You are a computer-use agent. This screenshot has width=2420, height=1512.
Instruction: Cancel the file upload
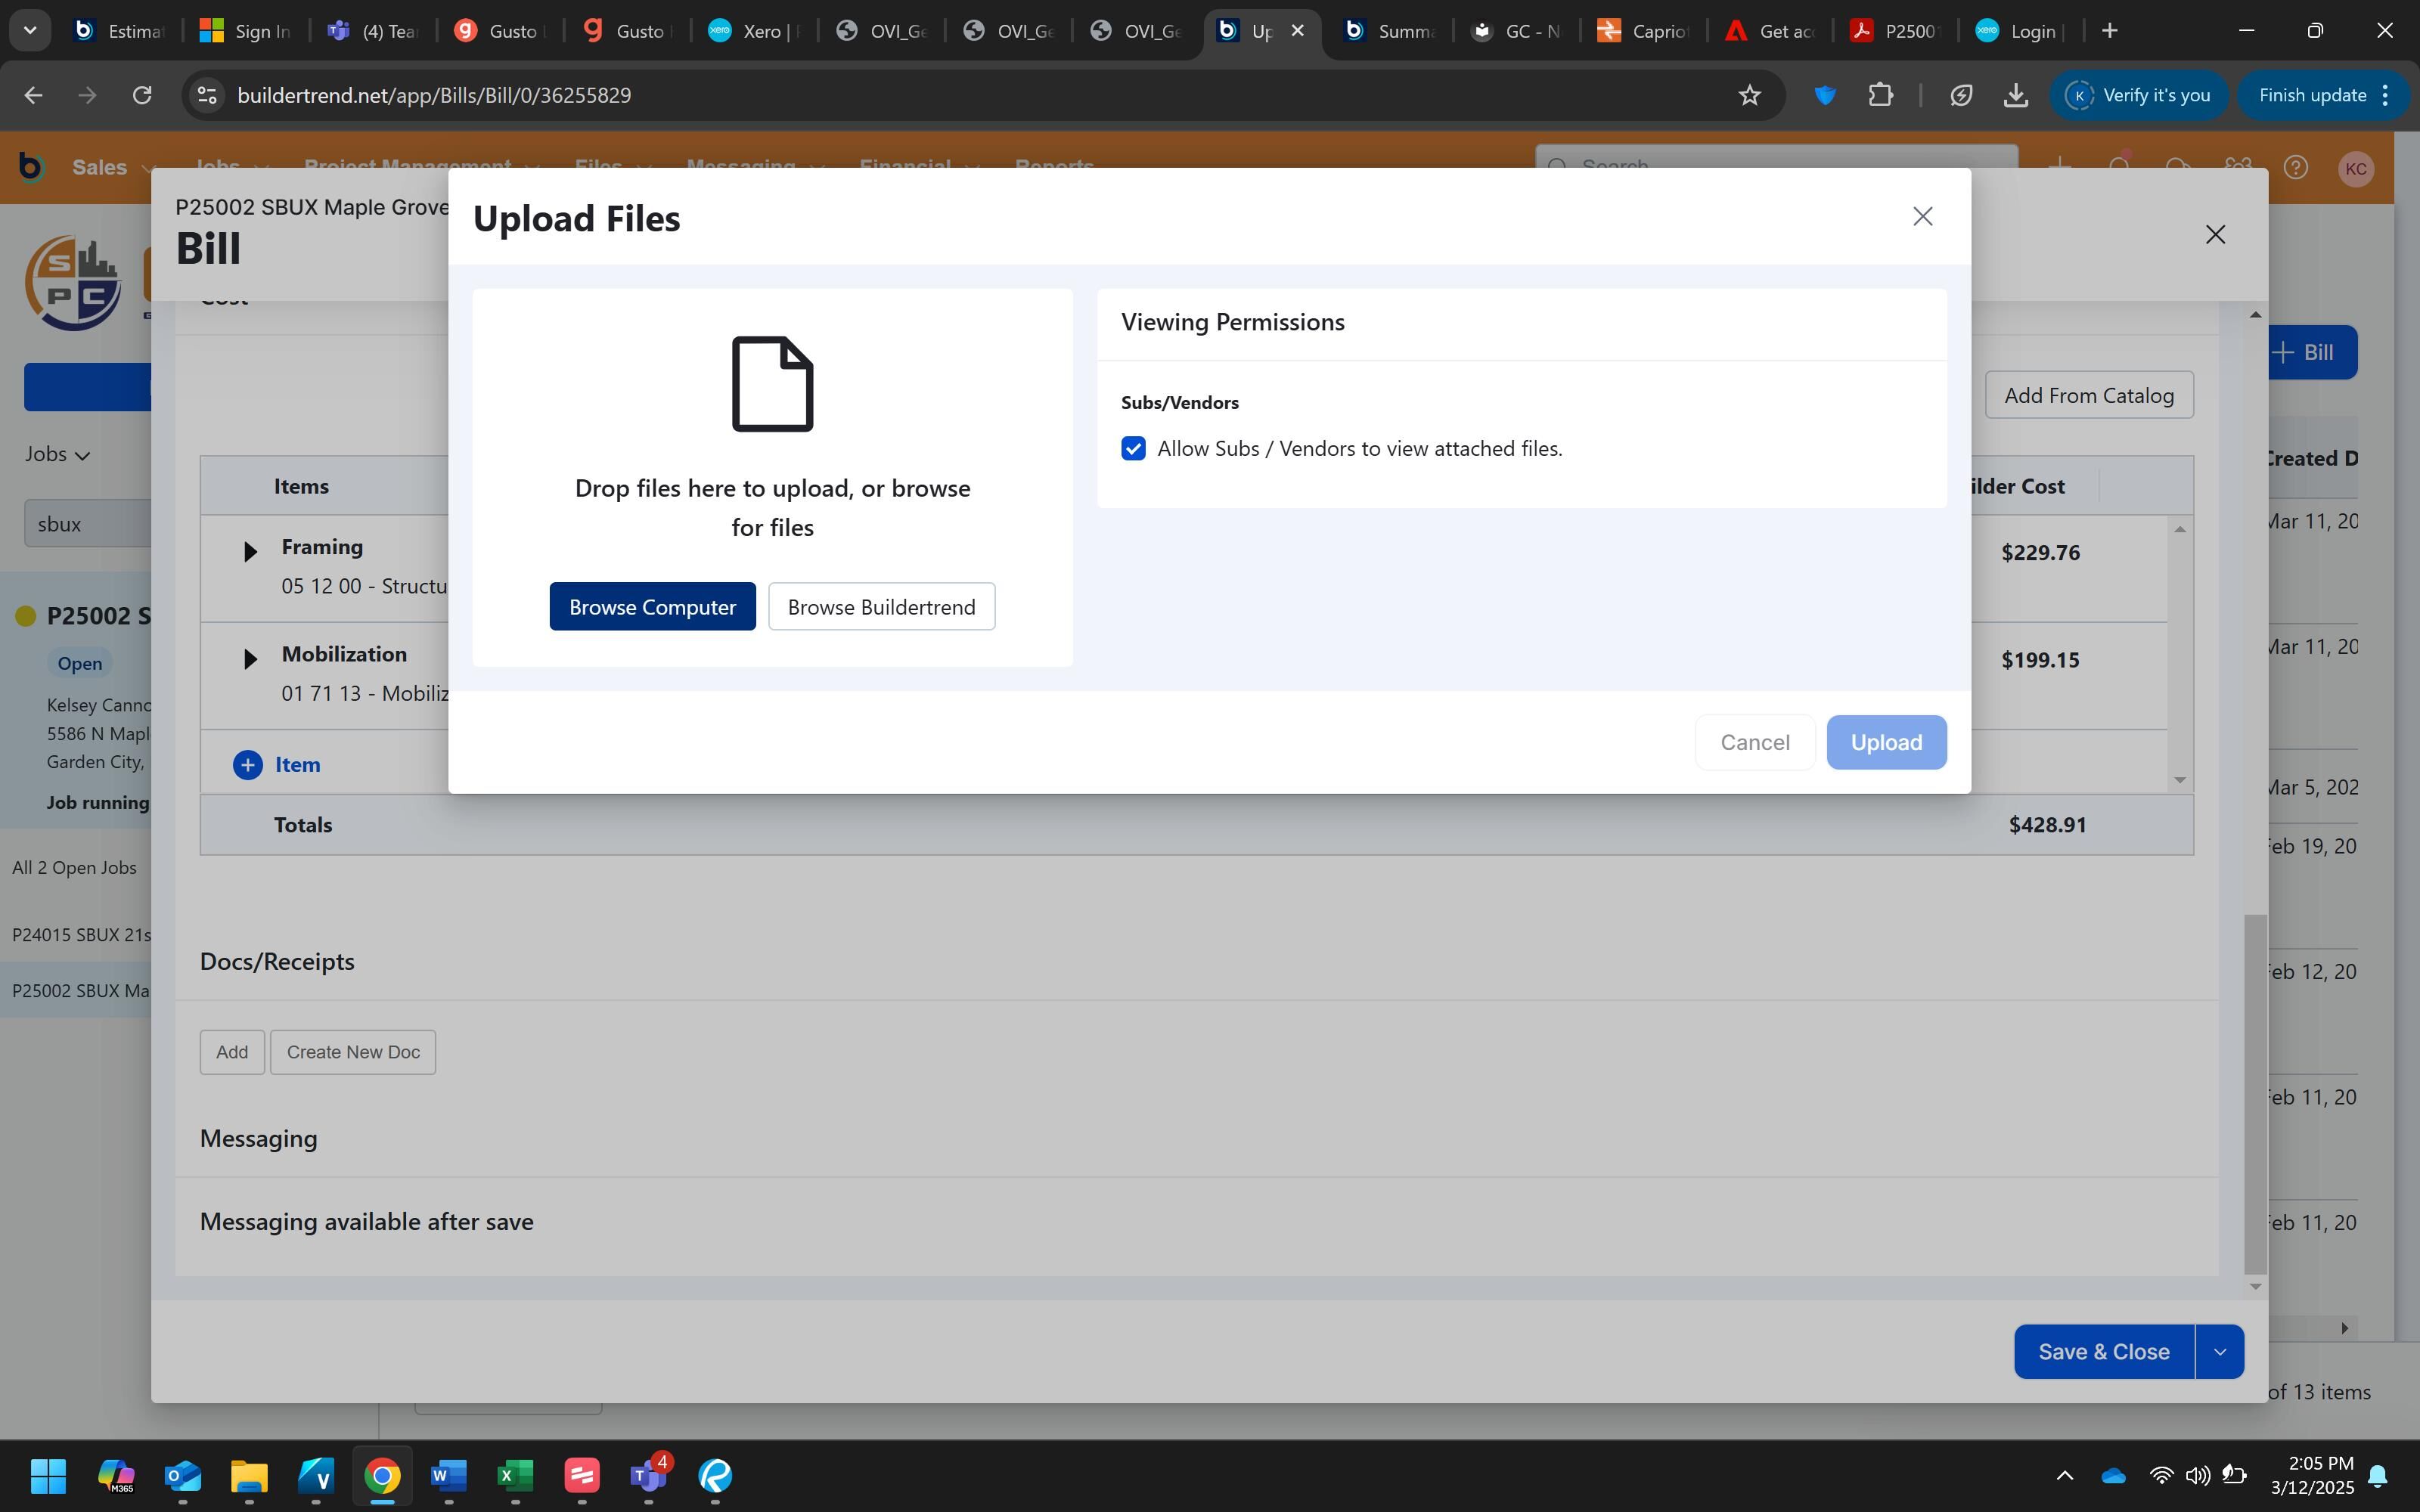(x=1754, y=742)
